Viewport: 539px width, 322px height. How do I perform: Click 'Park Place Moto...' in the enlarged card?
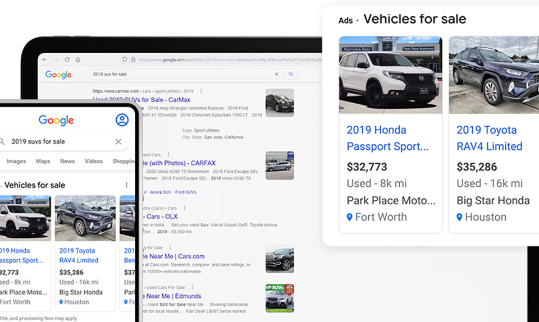[391, 200]
